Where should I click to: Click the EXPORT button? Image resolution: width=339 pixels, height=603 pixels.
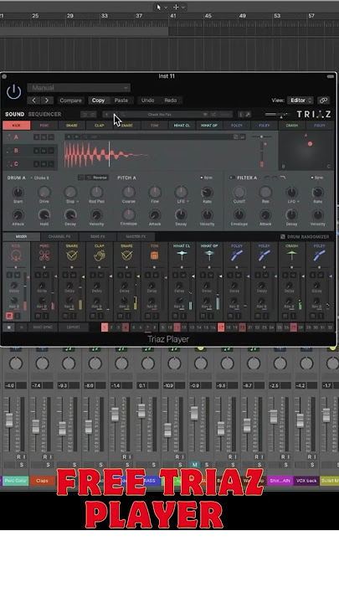click(x=73, y=327)
